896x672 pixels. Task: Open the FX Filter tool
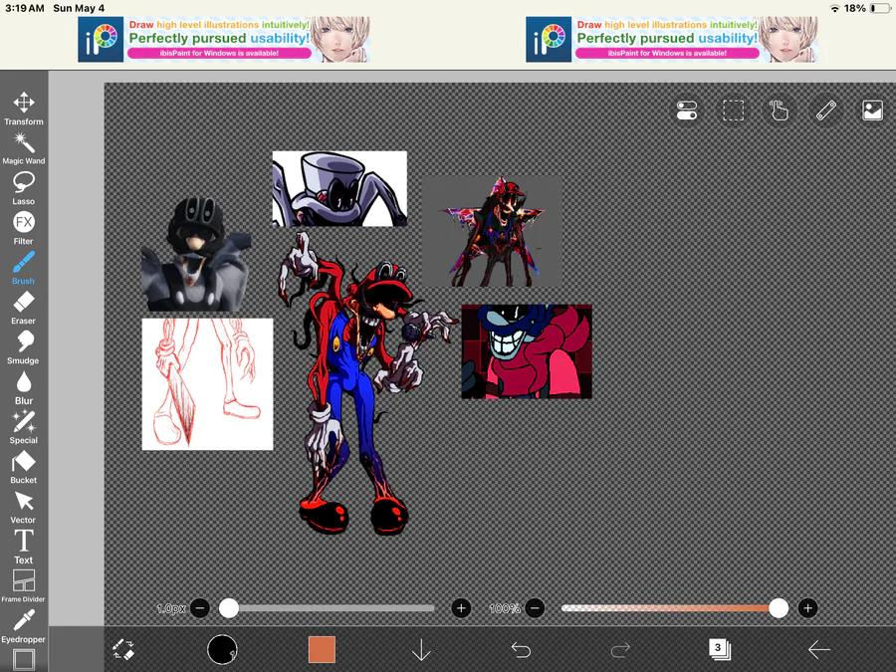tap(24, 228)
